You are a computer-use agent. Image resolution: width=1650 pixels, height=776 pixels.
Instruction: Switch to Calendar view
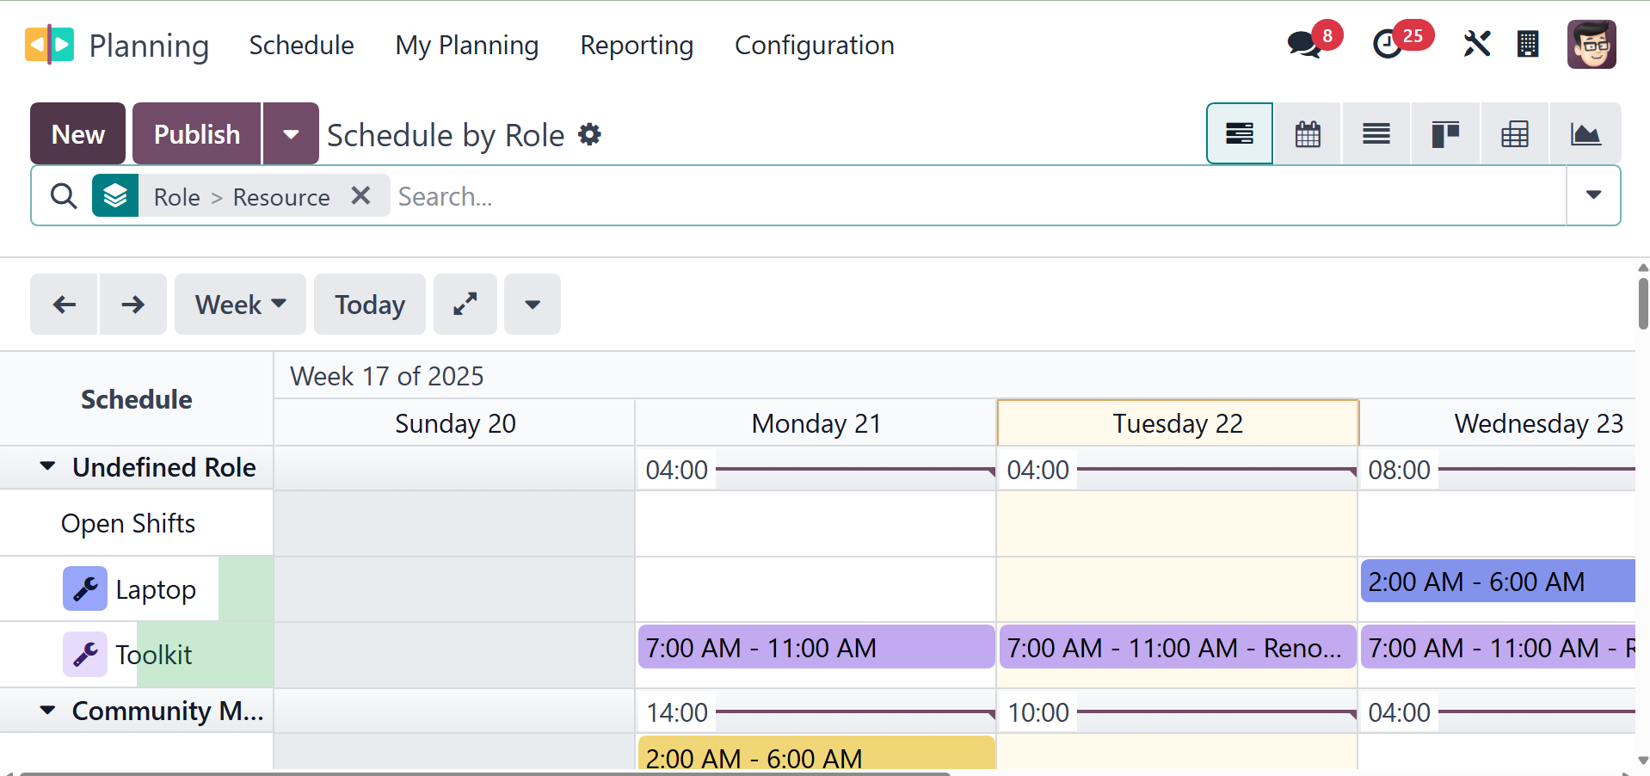click(1308, 134)
